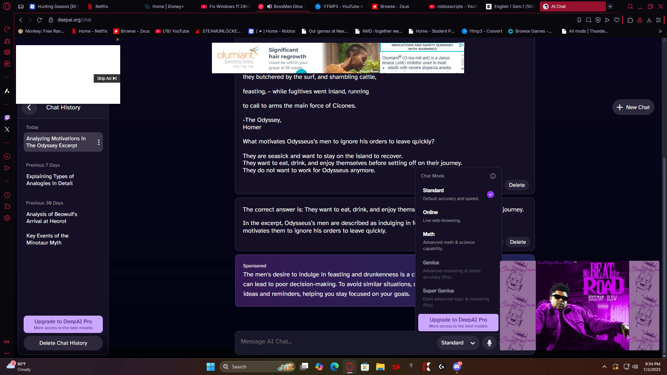Image resolution: width=667 pixels, height=375 pixels.
Task: Open the Windows Start menu
Action: point(211,367)
